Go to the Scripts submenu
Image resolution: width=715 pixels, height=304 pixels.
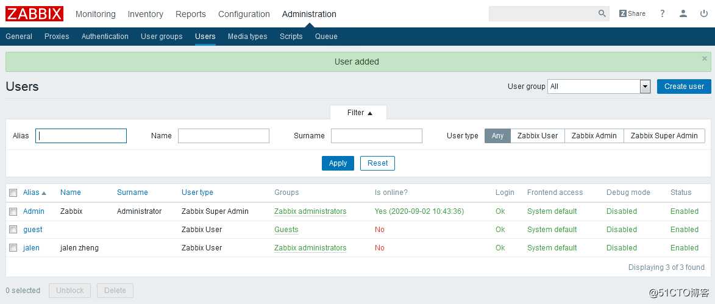291,37
